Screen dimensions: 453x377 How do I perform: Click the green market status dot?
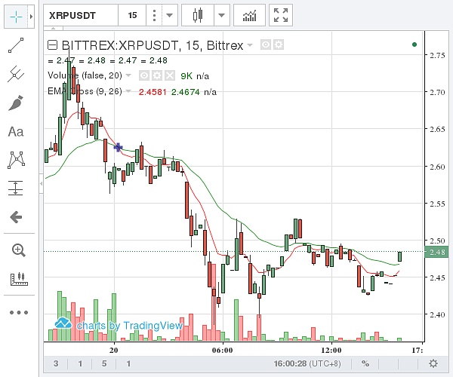(x=414, y=44)
